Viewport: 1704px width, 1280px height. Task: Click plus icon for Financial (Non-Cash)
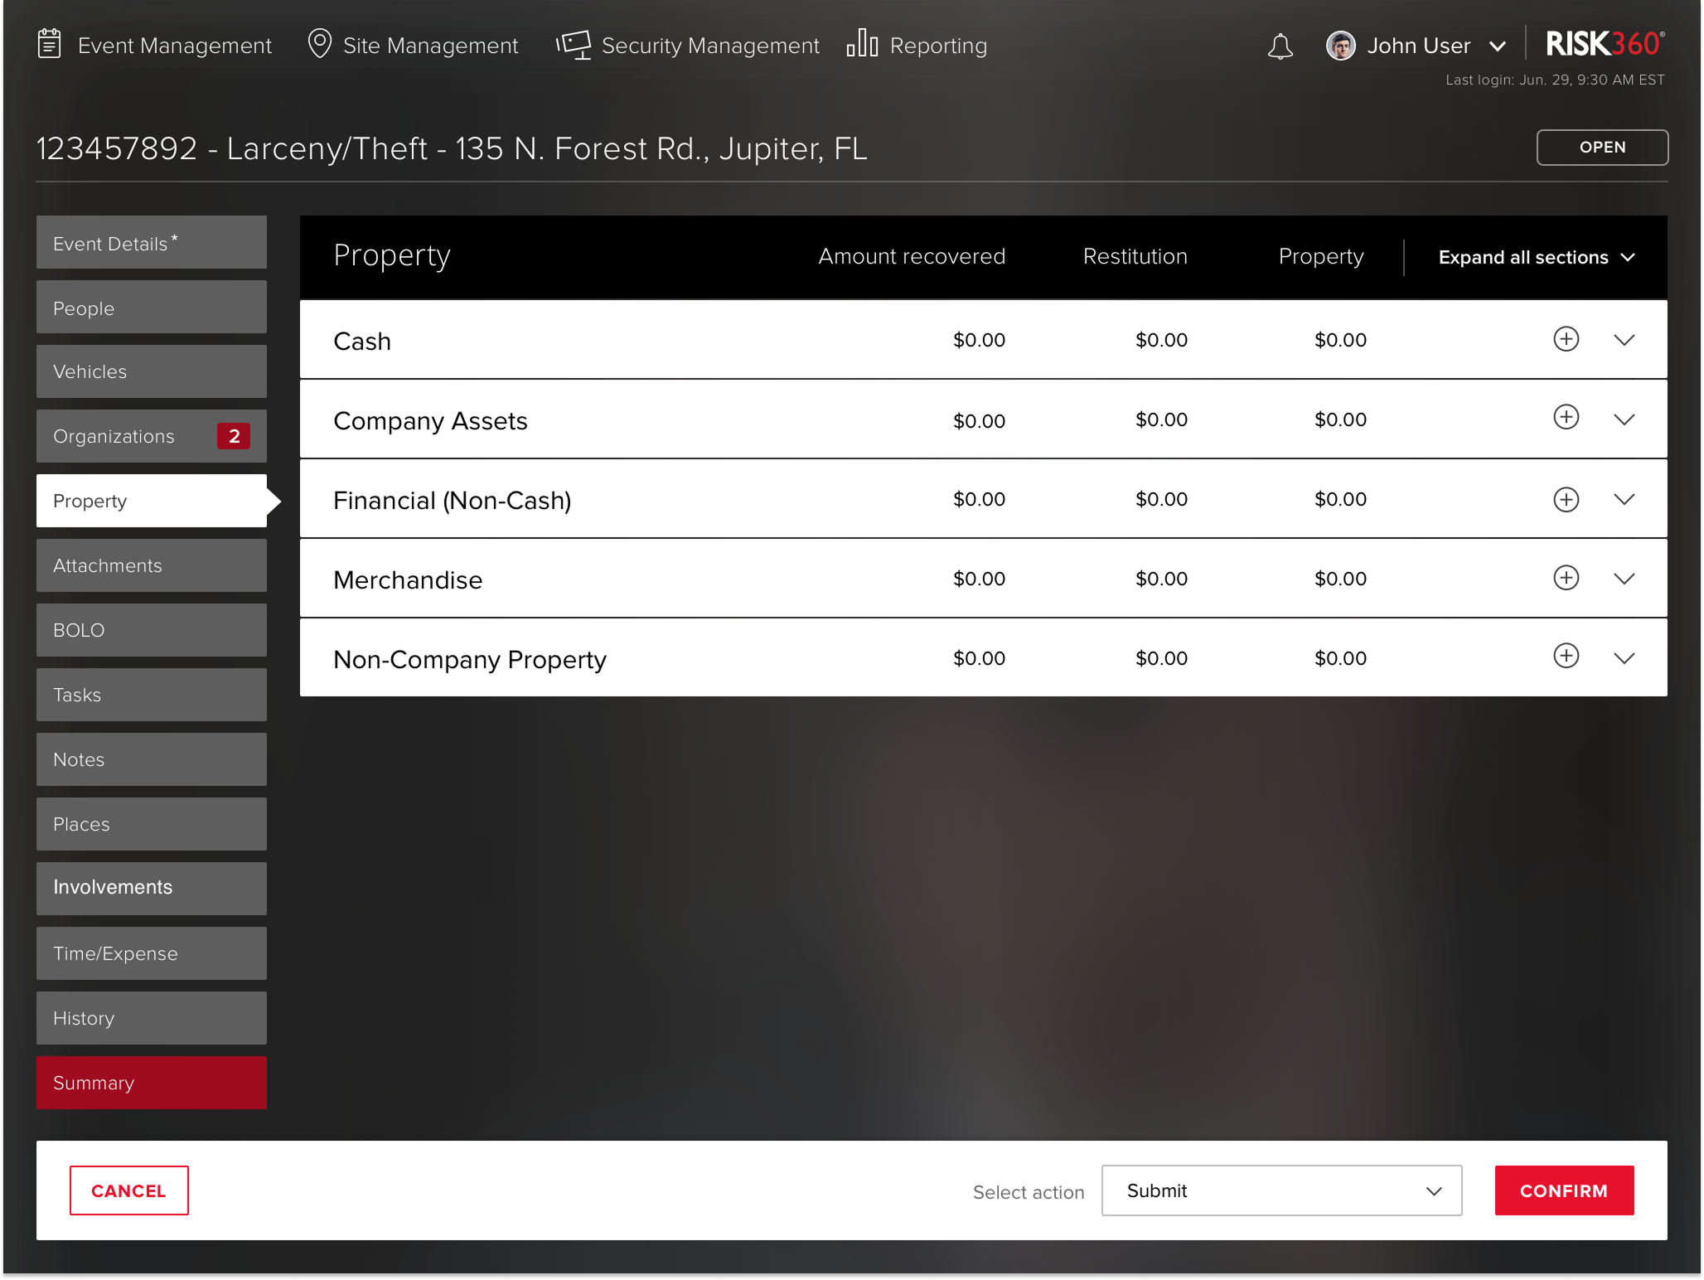(x=1566, y=499)
